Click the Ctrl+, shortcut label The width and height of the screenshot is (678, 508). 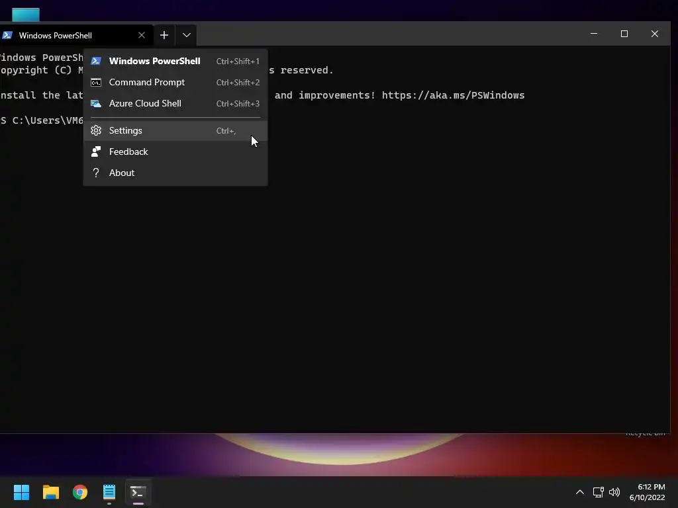pyautogui.click(x=226, y=131)
